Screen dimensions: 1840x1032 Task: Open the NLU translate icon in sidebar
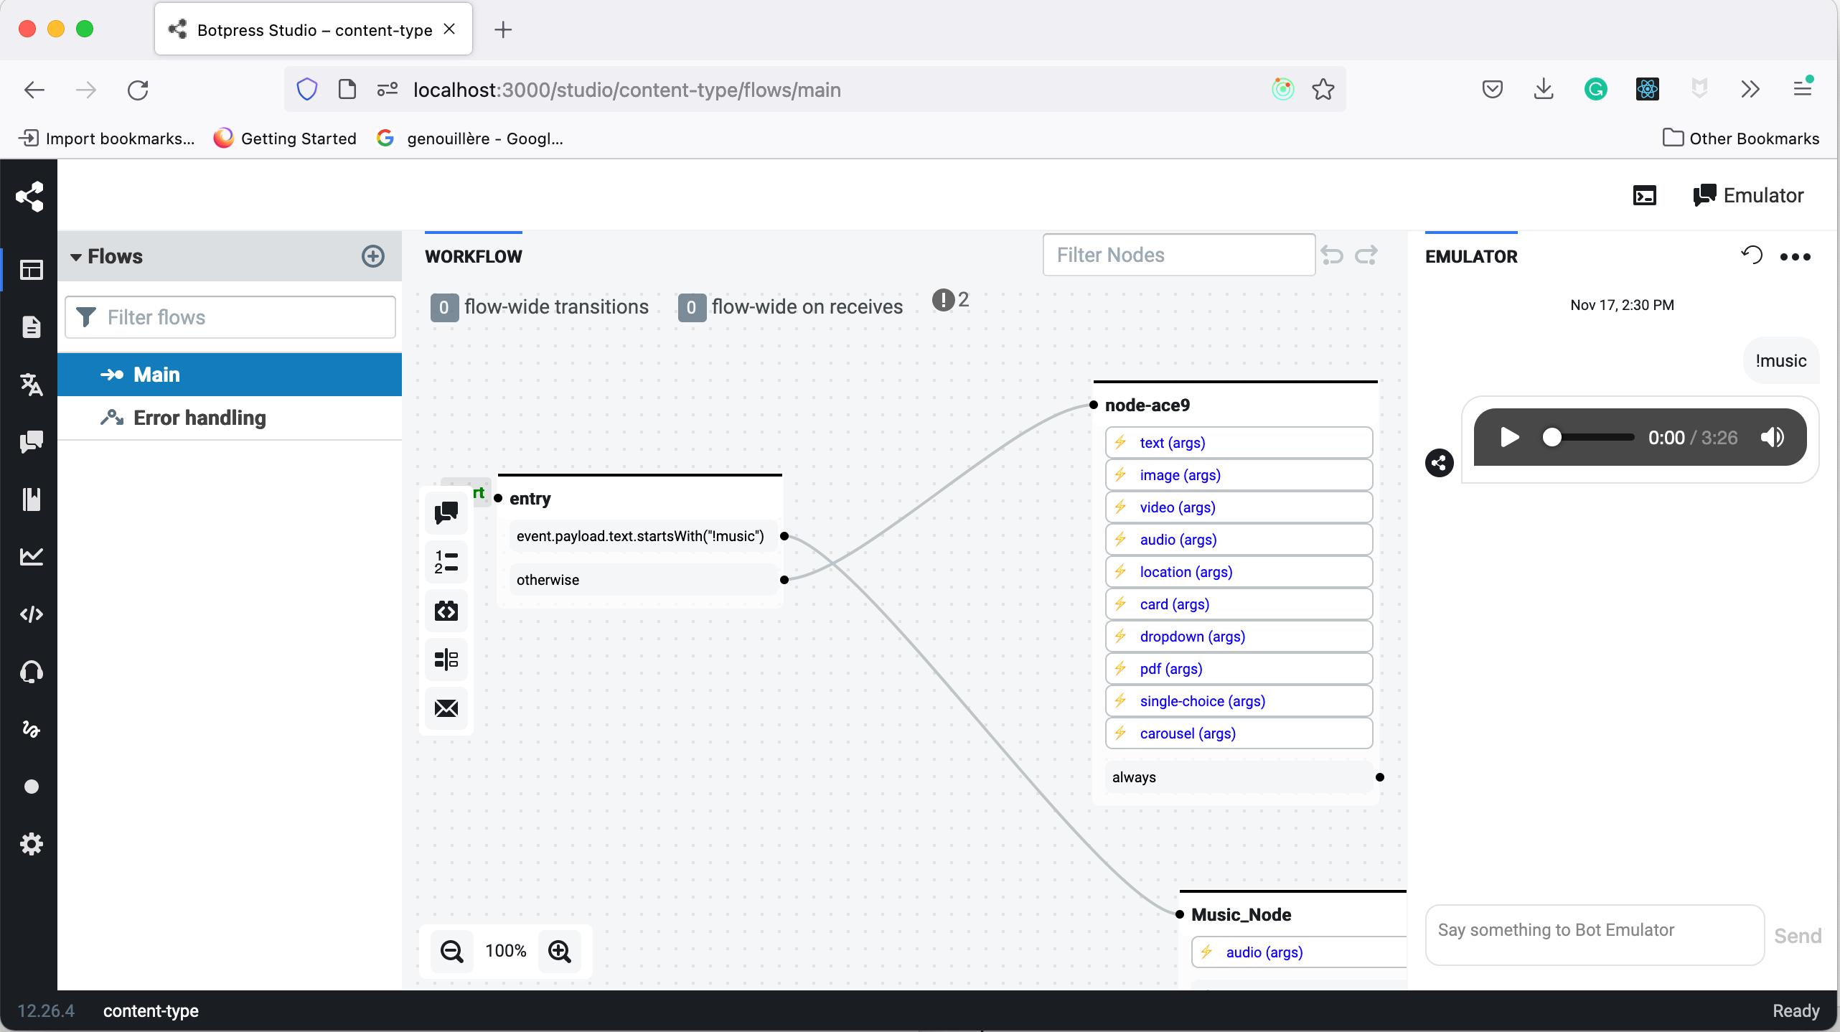pyautogui.click(x=31, y=385)
